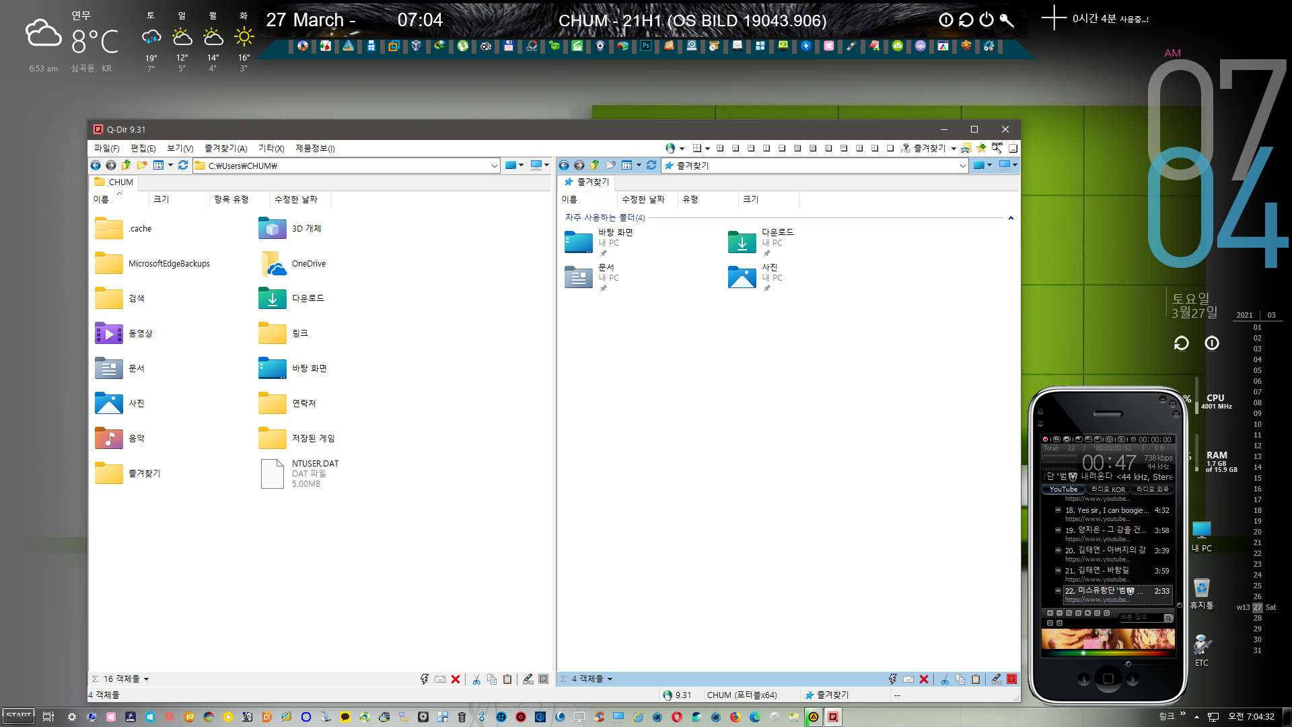Cut using scissors in left pane bar
Image resolution: width=1292 pixels, height=727 pixels.
[x=476, y=679]
